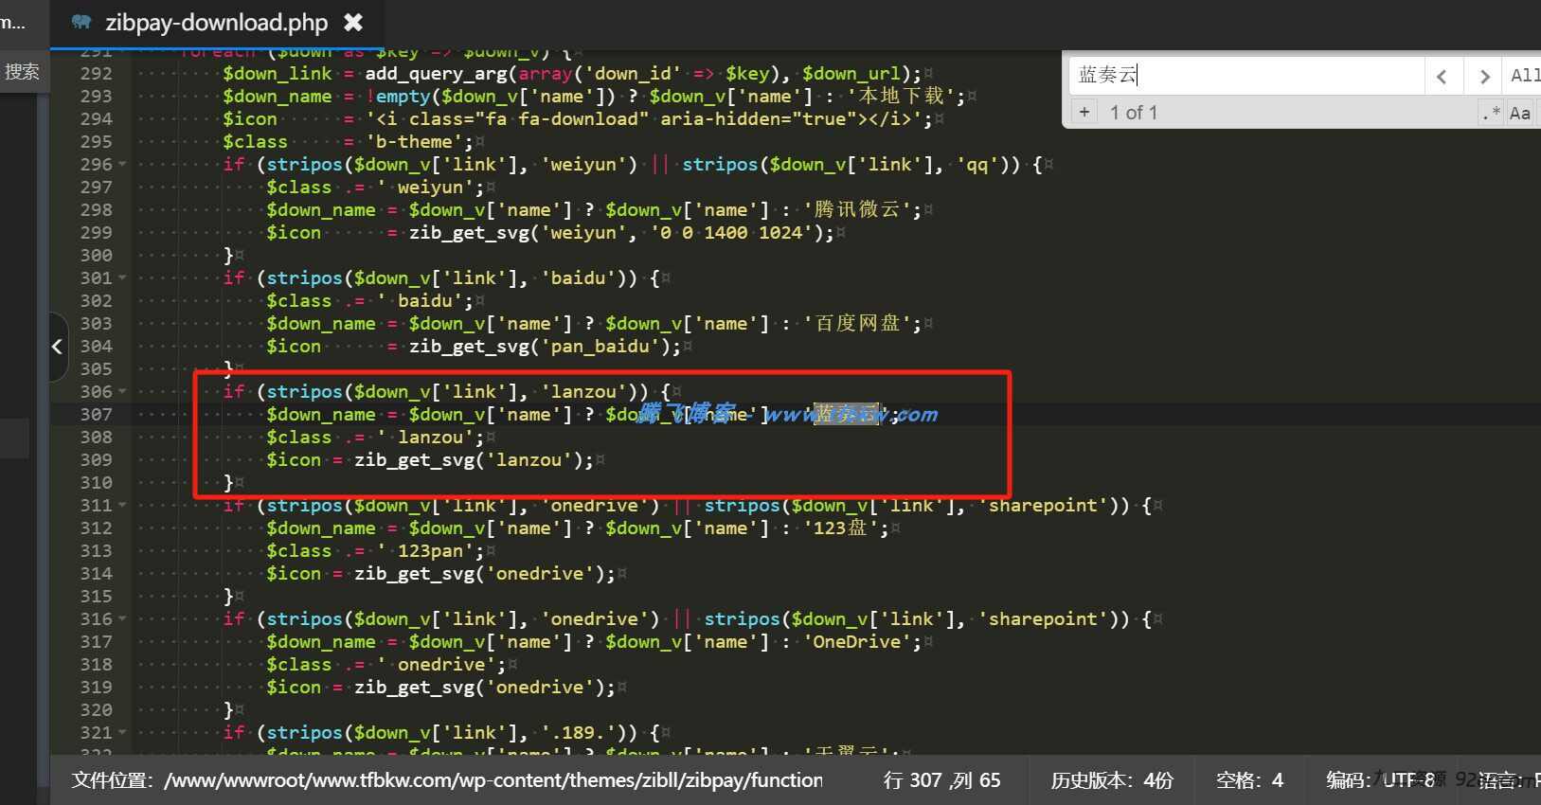
Task: Change the 空格: 4 indentation setting
Action: click(1249, 780)
